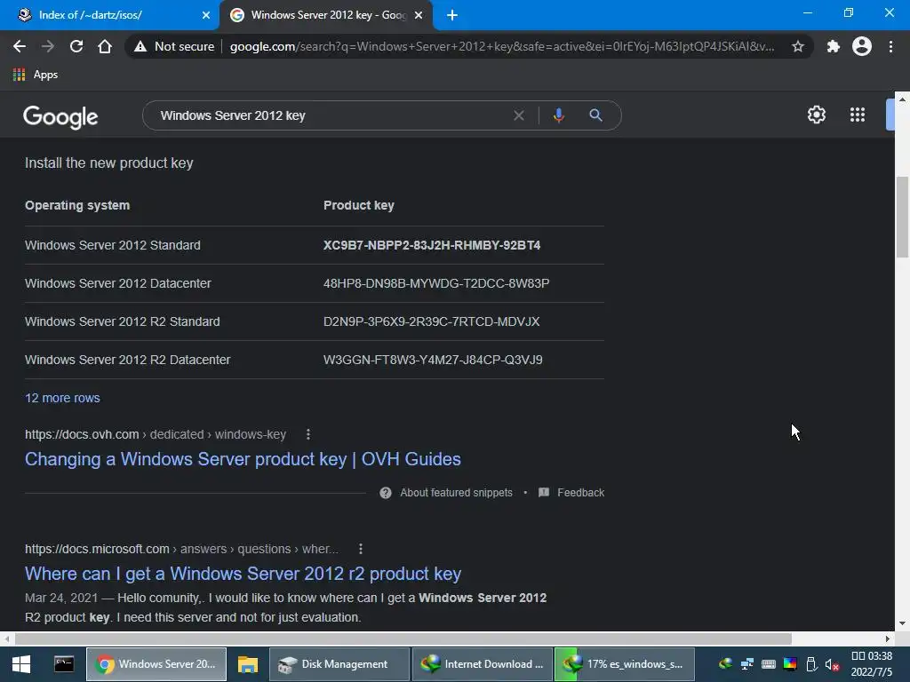The width and height of the screenshot is (910, 682).
Task: Open File Explorer from the taskbar
Action: click(248, 664)
